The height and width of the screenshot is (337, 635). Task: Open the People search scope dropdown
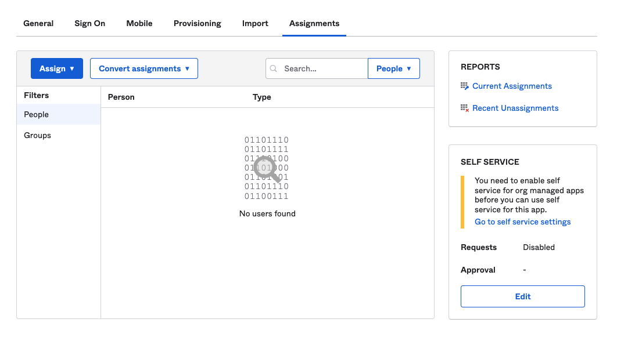pyautogui.click(x=394, y=68)
